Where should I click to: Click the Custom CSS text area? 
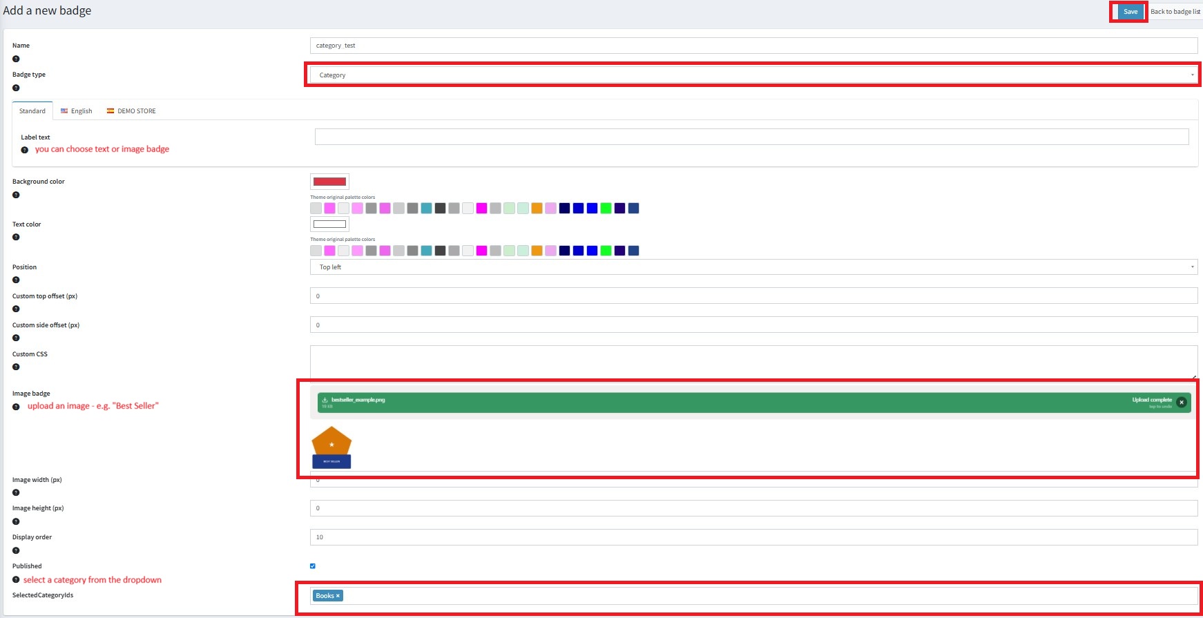click(x=753, y=363)
